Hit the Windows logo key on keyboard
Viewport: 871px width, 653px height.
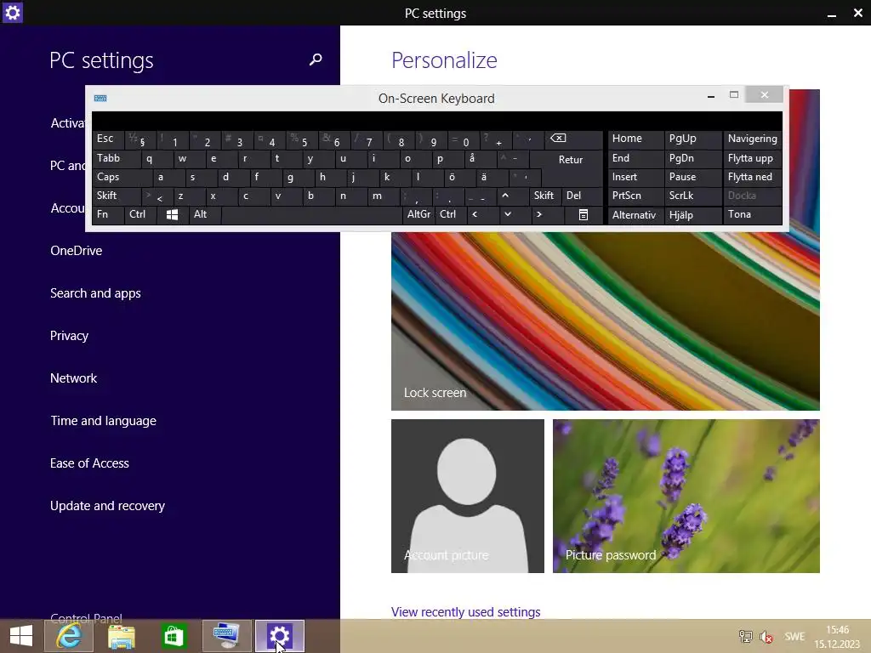(x=172, y=215)
